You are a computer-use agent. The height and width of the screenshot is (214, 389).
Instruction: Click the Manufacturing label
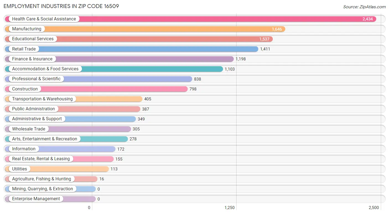27,29
